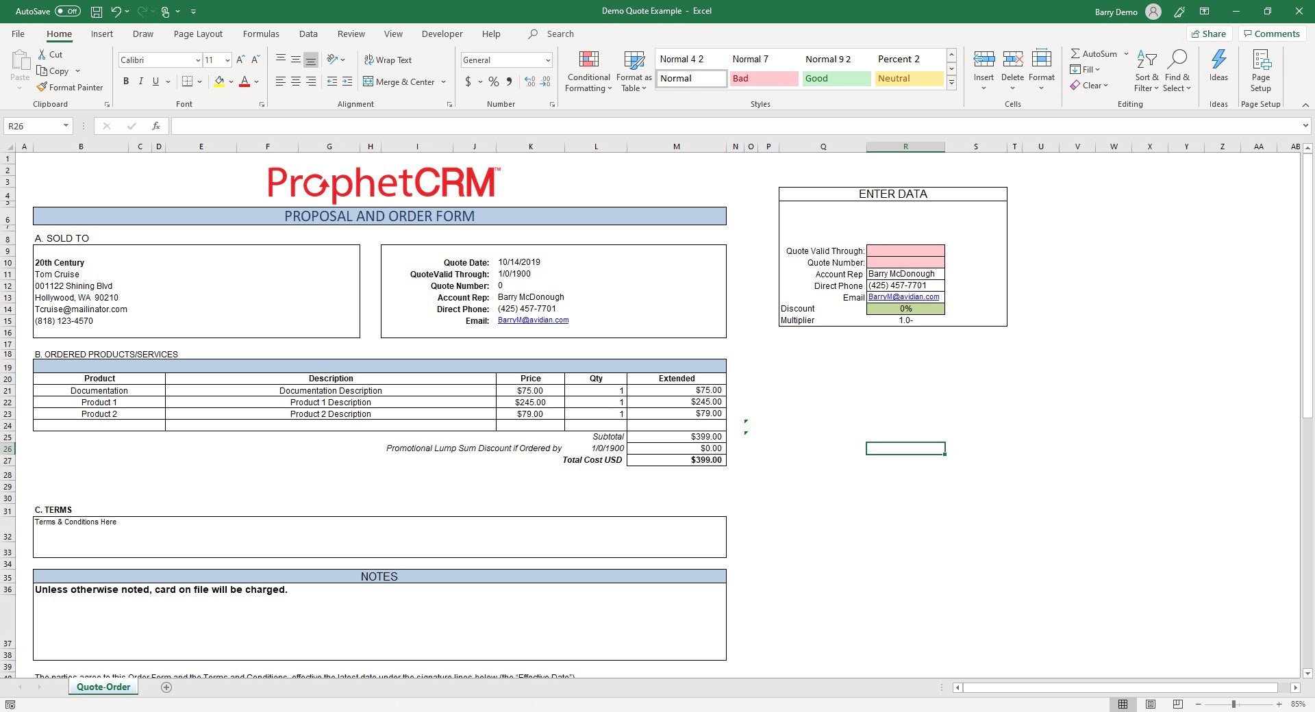The width and height of the screenshot is (1315, 712).
Task: Toggle Italic formatting
Action: click(141, 81)
